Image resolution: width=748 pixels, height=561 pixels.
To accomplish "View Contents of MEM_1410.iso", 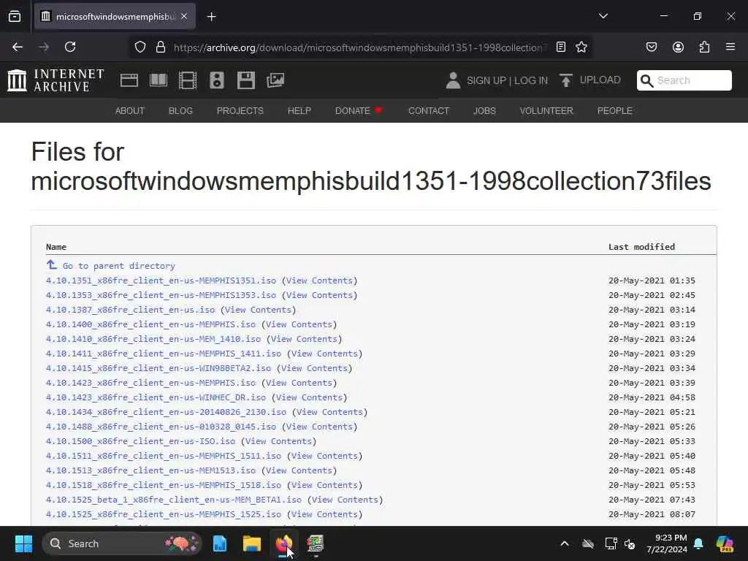I will [x=305, y=339].
